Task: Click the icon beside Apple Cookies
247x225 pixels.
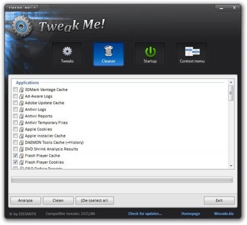Action: tap(21, 129)
